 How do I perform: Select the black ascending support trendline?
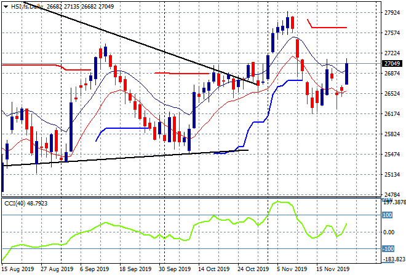124,158
